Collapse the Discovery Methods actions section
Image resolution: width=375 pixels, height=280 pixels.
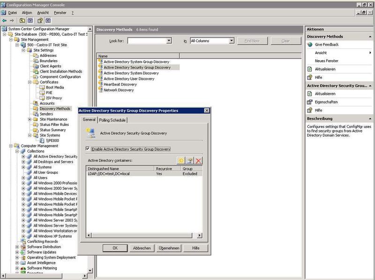coord(370,37)
